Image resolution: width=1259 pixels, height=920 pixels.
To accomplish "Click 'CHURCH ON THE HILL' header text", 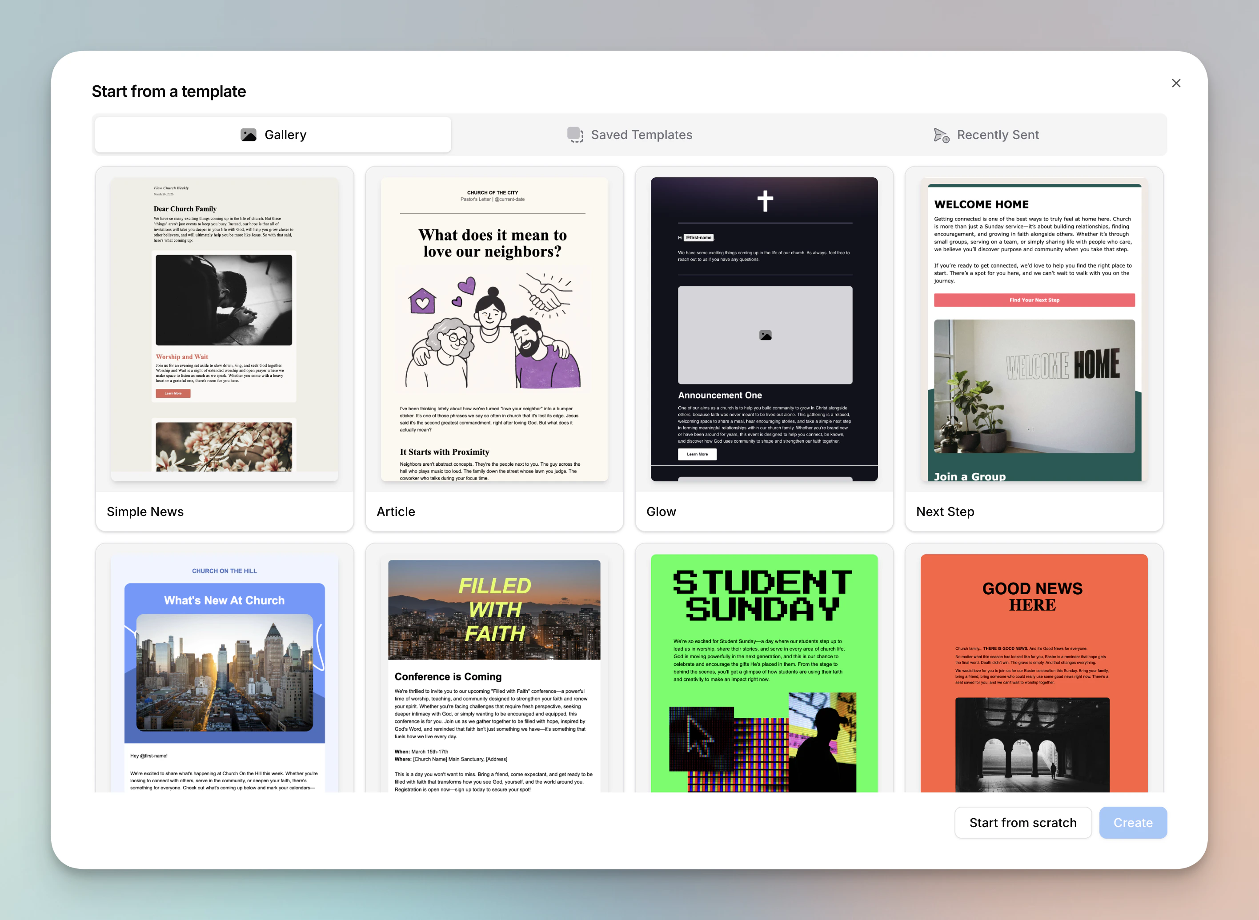I will pos(225,571).
